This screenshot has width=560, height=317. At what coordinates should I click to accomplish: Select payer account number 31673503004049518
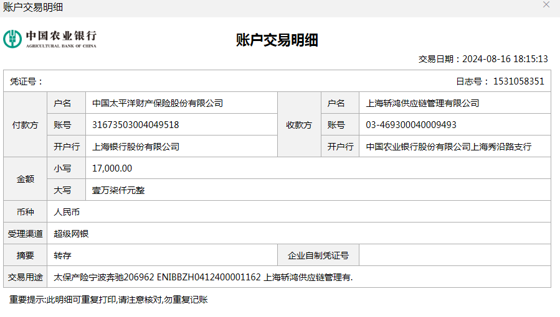(x=135, y=125)
